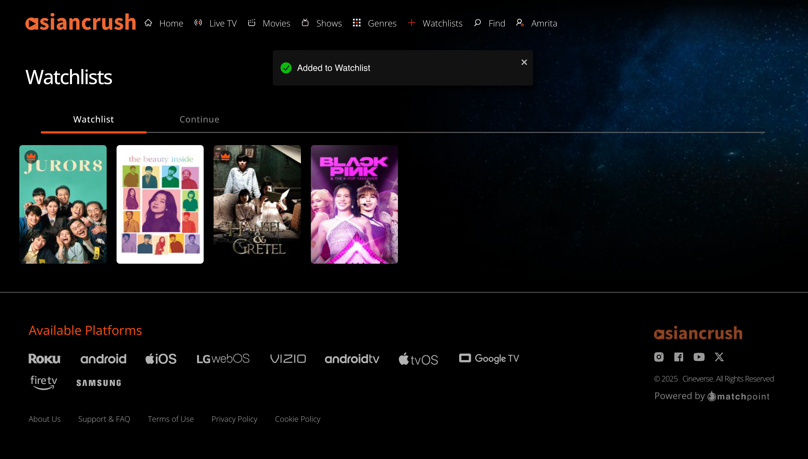Click the Live TV broadcast icon
This screenshot has height=459, width=808.
pos(198,23)
